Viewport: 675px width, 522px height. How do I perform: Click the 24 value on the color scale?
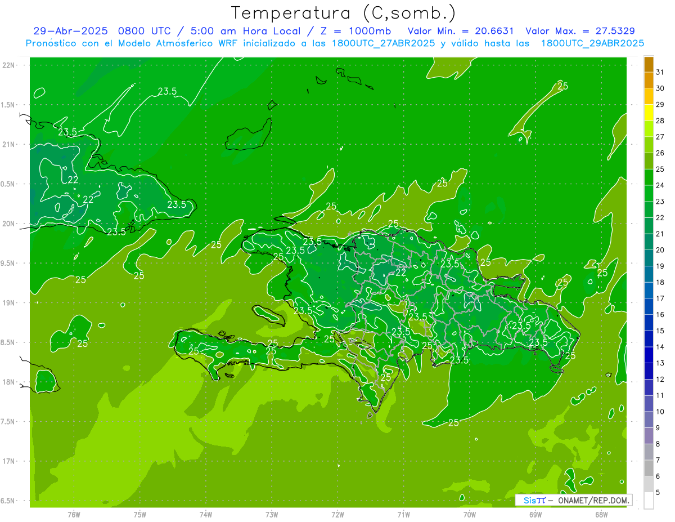click(x=660, y=185)
